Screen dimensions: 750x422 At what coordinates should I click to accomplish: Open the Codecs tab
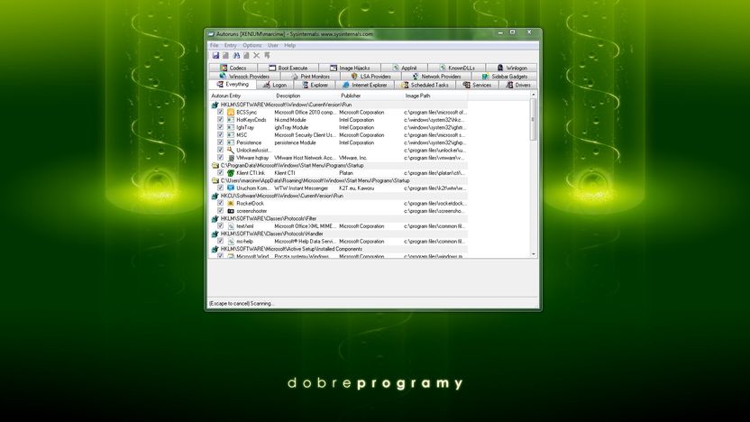pyautogui.click(x=233, y=68)
